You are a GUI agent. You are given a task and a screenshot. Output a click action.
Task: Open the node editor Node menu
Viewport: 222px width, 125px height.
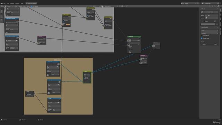(x=28, y=6)
